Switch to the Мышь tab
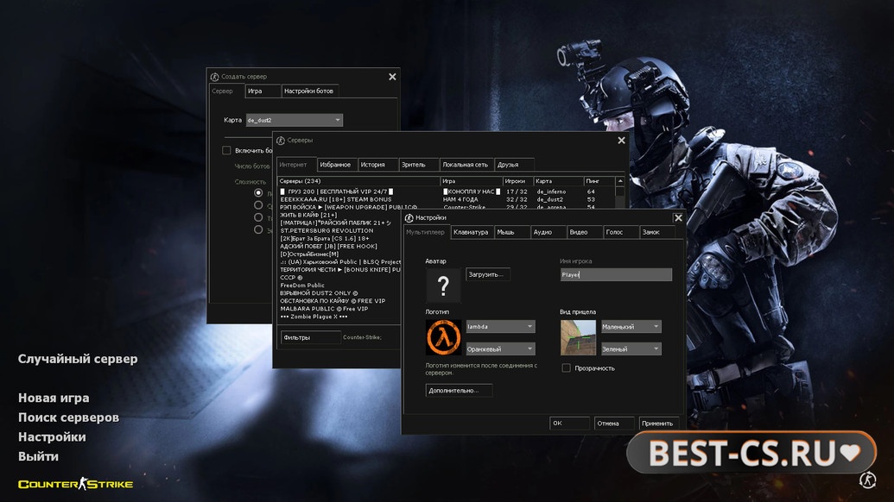 click(511, 232)
